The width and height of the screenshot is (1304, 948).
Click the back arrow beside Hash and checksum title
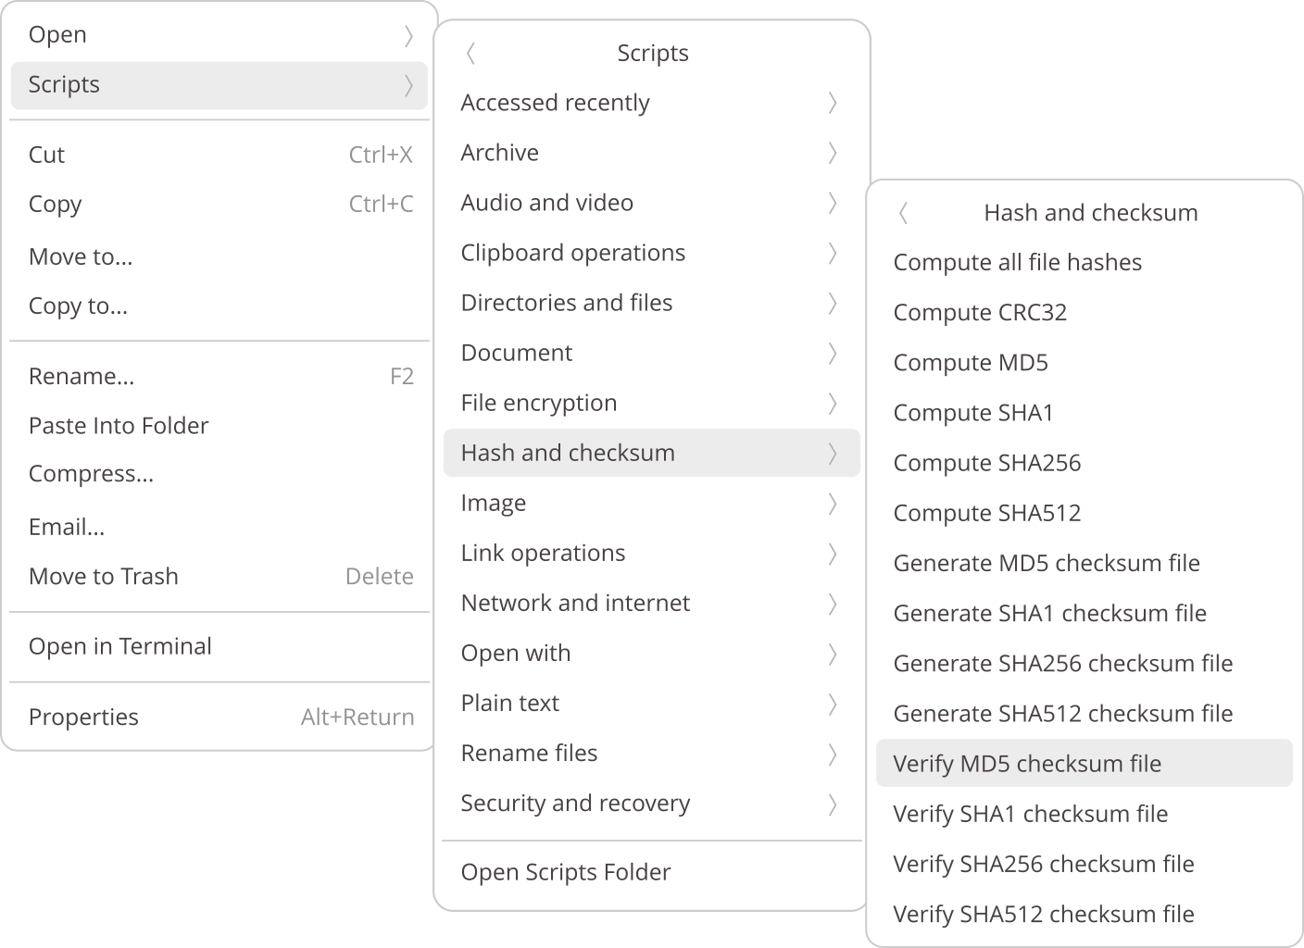[x=904, y=214]
